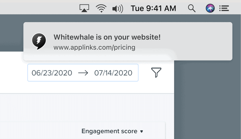
Task: Open the volume control icon
Action: 118,9
